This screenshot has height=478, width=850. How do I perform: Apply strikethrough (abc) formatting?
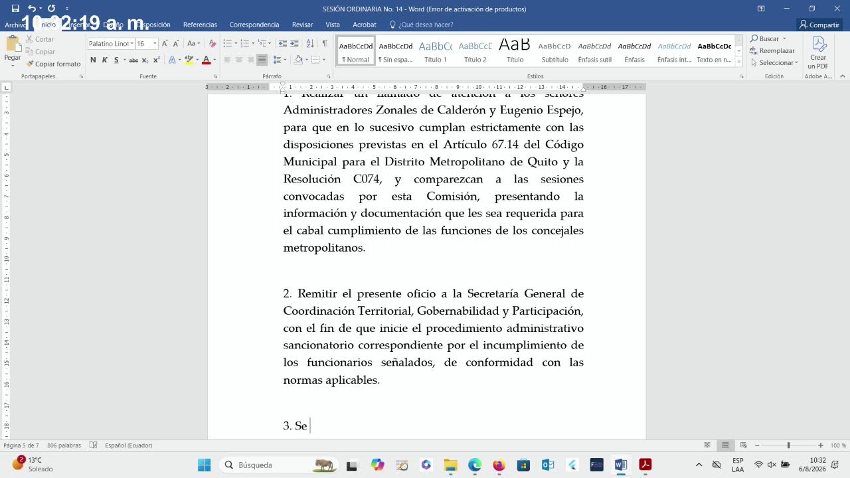pyautogui.click(x=133, y=60)
